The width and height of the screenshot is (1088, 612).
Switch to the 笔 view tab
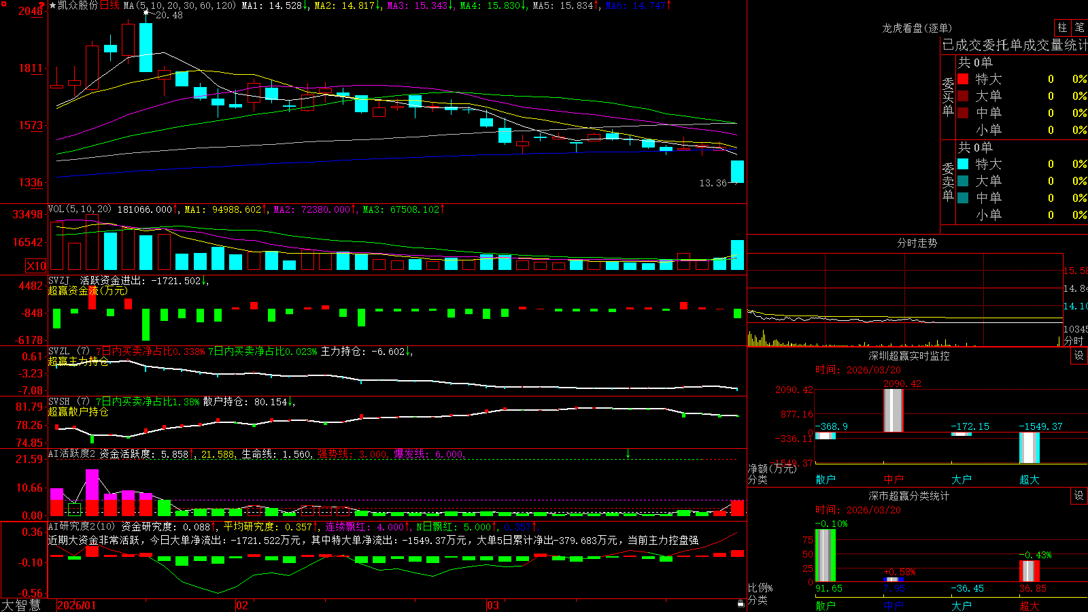tap(1080, 28)
